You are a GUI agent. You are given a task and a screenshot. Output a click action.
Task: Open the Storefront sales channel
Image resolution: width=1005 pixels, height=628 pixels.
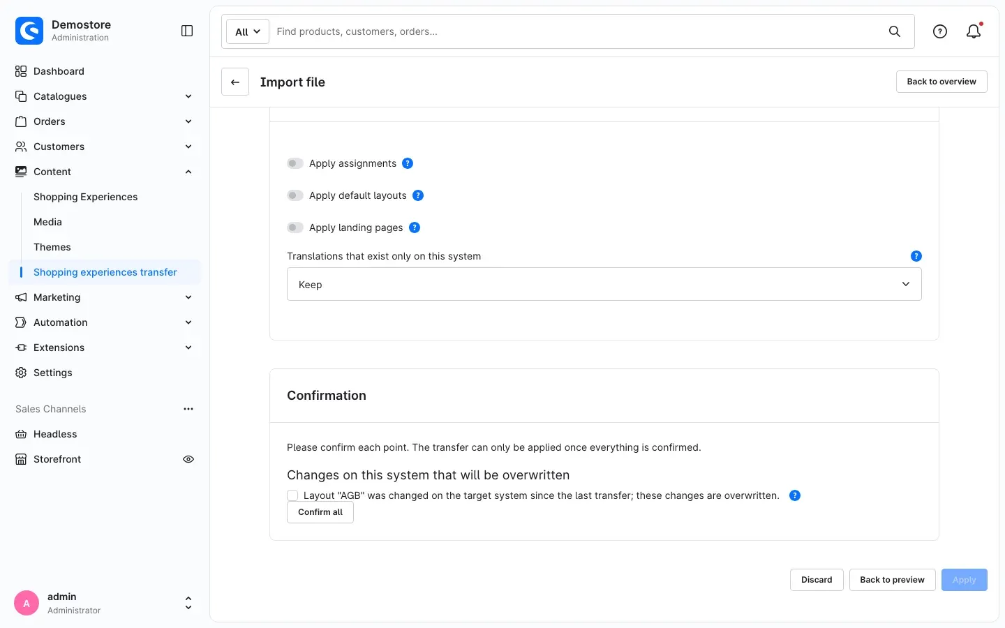tap(57, 459)
